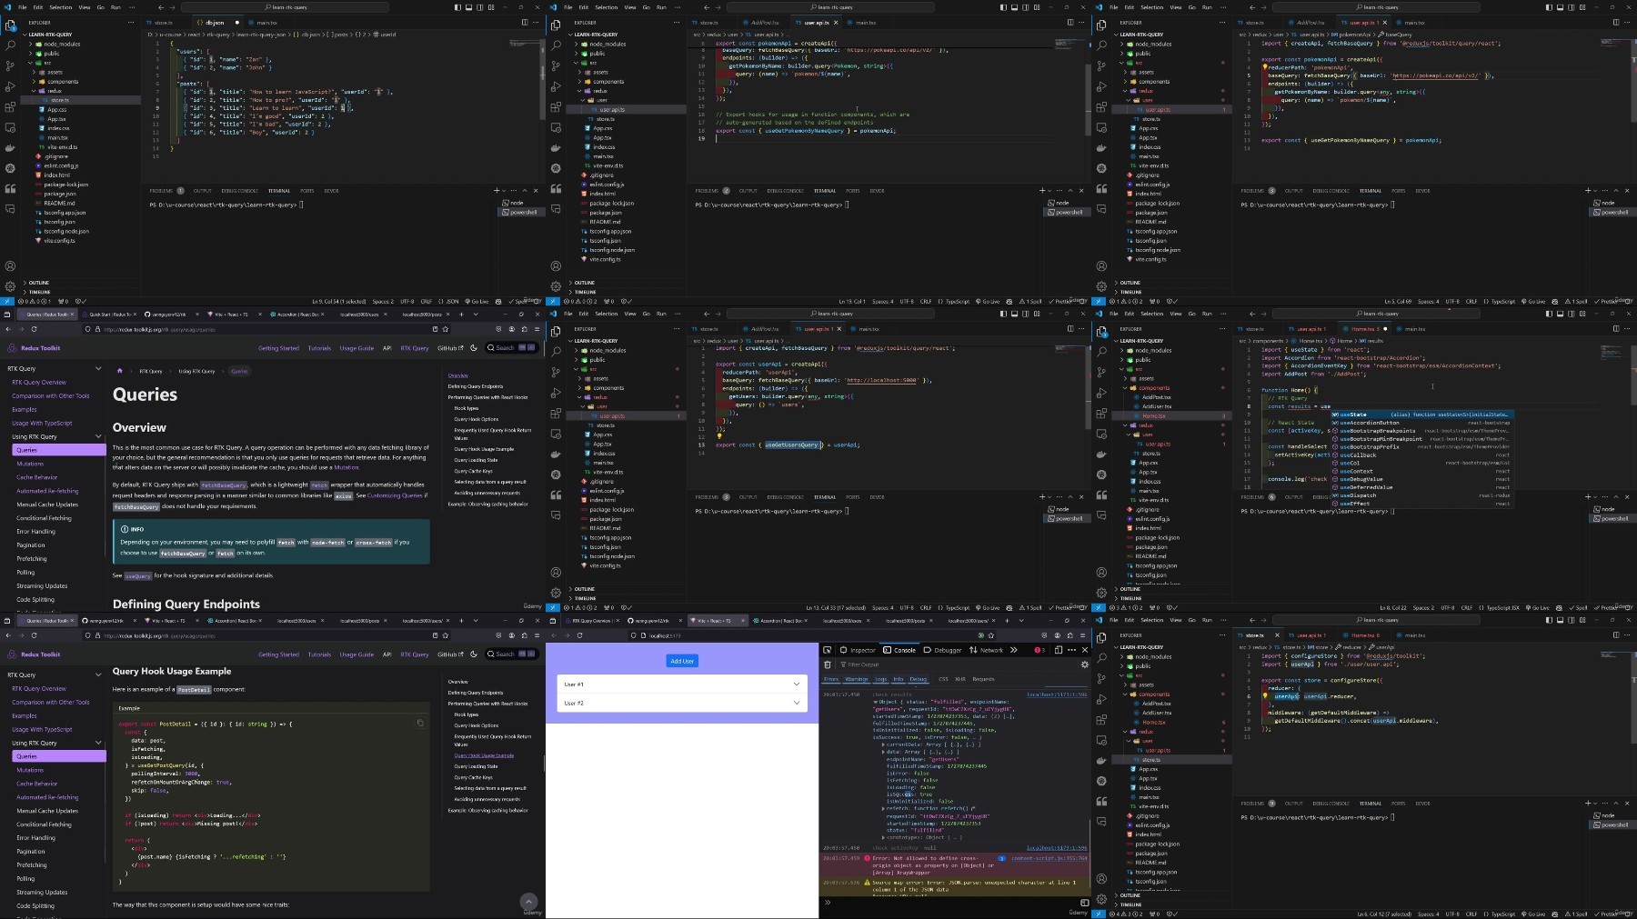This screenshot has width=1637, height=919.
Task: Open the Quick Start Redux Toolkit browser tab
Action: tap(109, 315)
